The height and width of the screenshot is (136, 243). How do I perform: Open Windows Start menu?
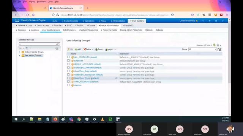pos(16,119)
